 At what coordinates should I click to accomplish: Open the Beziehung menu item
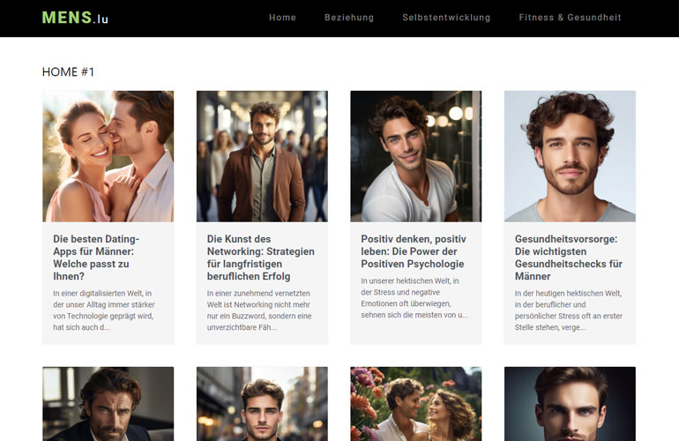pos(349,18)
